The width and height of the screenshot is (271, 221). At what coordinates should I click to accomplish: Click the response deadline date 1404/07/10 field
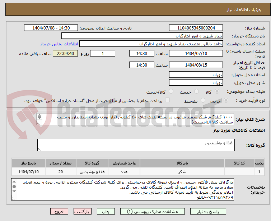pyautogui.click(x=196, y=53)
